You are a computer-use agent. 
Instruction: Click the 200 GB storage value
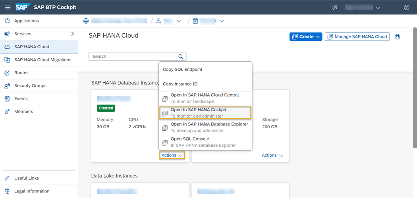(x=270, y=127)
